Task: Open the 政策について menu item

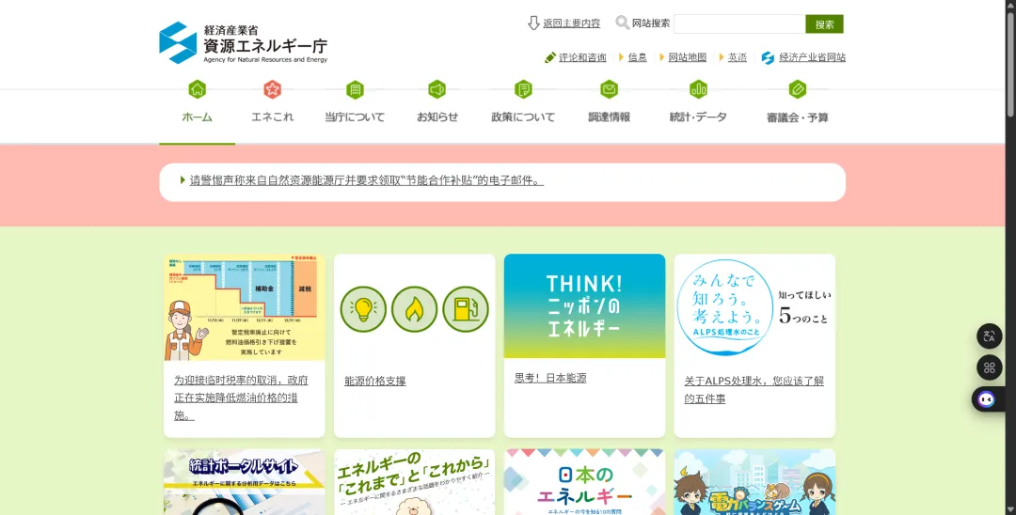Action: click(523, 117)
